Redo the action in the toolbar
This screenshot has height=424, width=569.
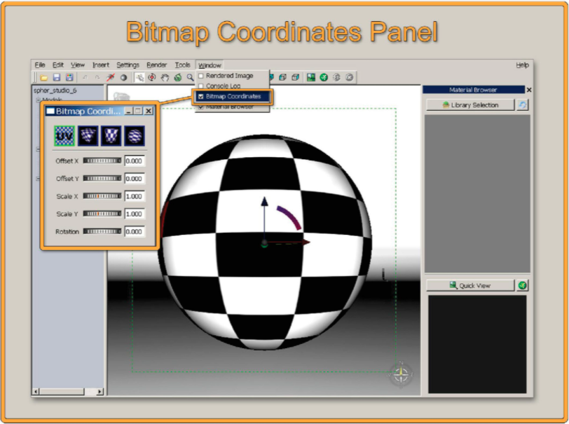point(97,77)
